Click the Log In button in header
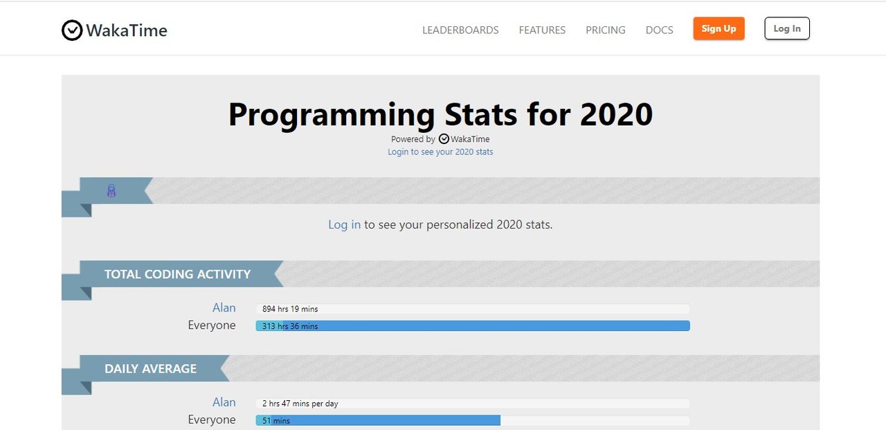Viewport: 886px width, 430px height. pyautogui.click(x=787, y=28)
